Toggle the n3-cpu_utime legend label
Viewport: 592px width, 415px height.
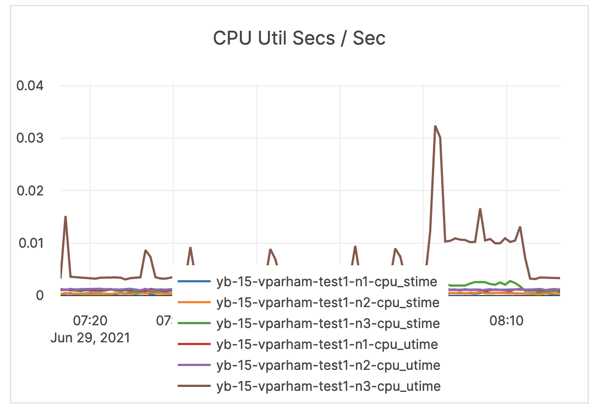click(x=328, y=386)
